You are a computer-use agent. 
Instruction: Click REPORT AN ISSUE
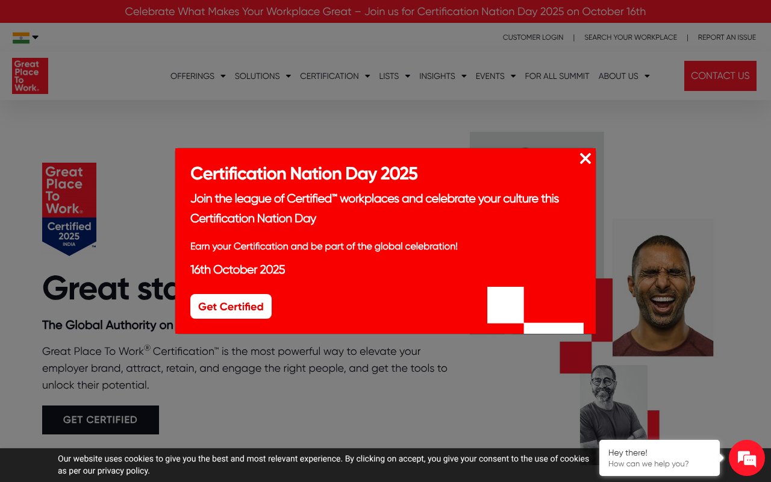[726, 37]
